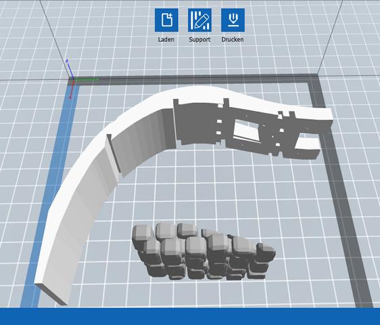This screenshot has width=380, height=325.
Task: Click the Laden text label
Action: coord(166,39)
